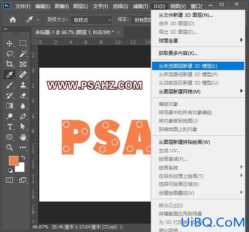This screenshot has height=232, width=249.
Task: Select the Clone Stamp tool
Action: [x=23, y=85]
